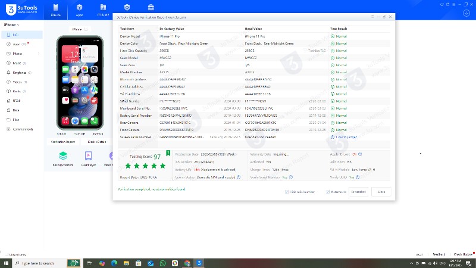
Task: Toggle the Watermarks checkbox
Action: coord(328,192)
